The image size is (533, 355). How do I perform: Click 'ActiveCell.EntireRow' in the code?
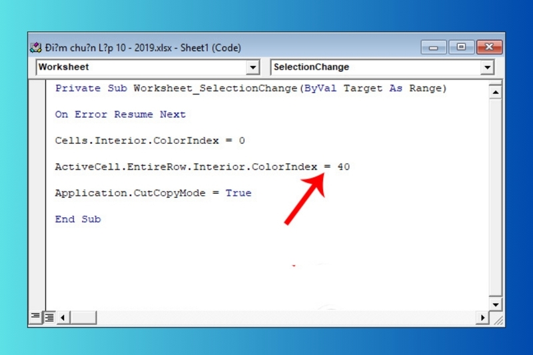tap(121, 167)
